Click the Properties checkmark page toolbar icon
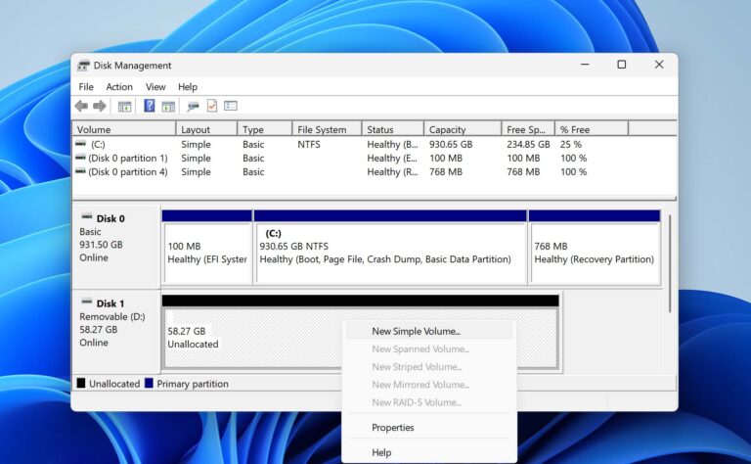751x464 pixels. 211,106
